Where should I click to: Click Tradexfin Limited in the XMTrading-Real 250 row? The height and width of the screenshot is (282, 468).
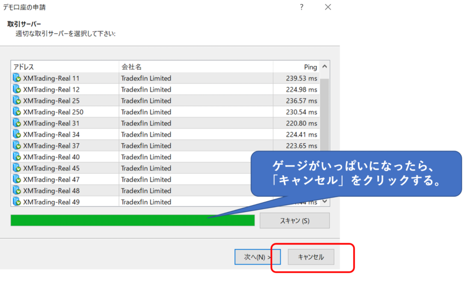click(x=146, y=112)
